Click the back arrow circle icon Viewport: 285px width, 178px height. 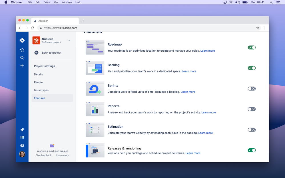click(36, 53)
